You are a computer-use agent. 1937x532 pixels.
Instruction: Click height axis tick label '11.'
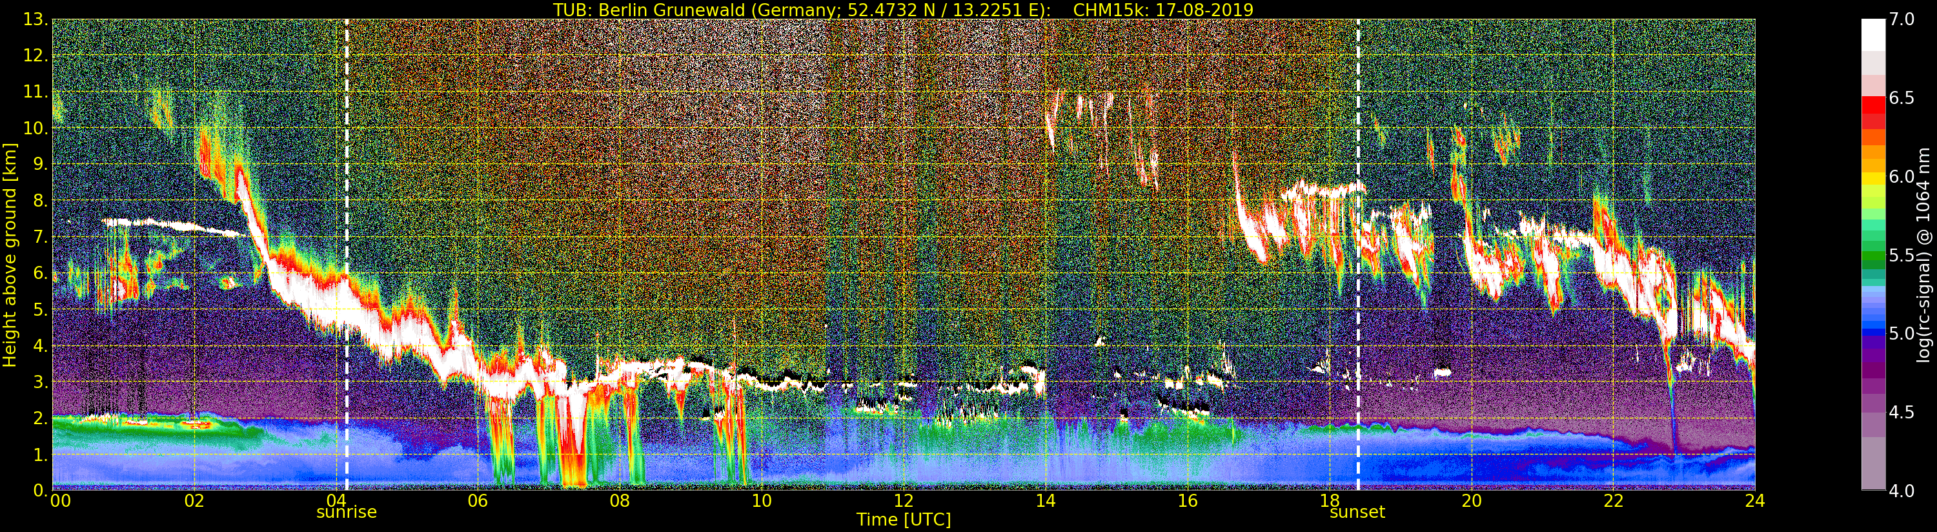point(35,92)
